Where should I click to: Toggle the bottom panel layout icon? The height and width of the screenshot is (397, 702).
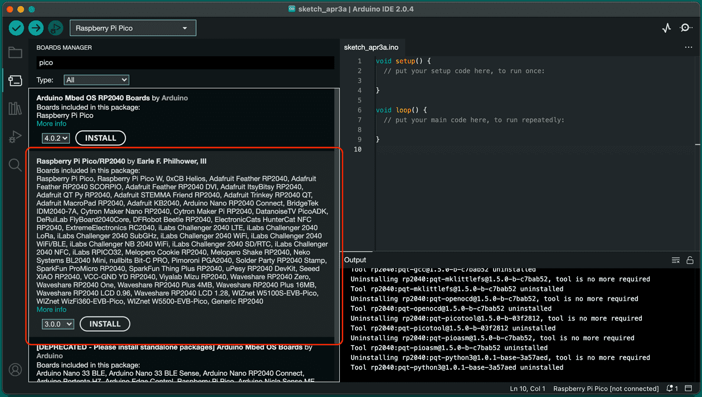(689, 388)
